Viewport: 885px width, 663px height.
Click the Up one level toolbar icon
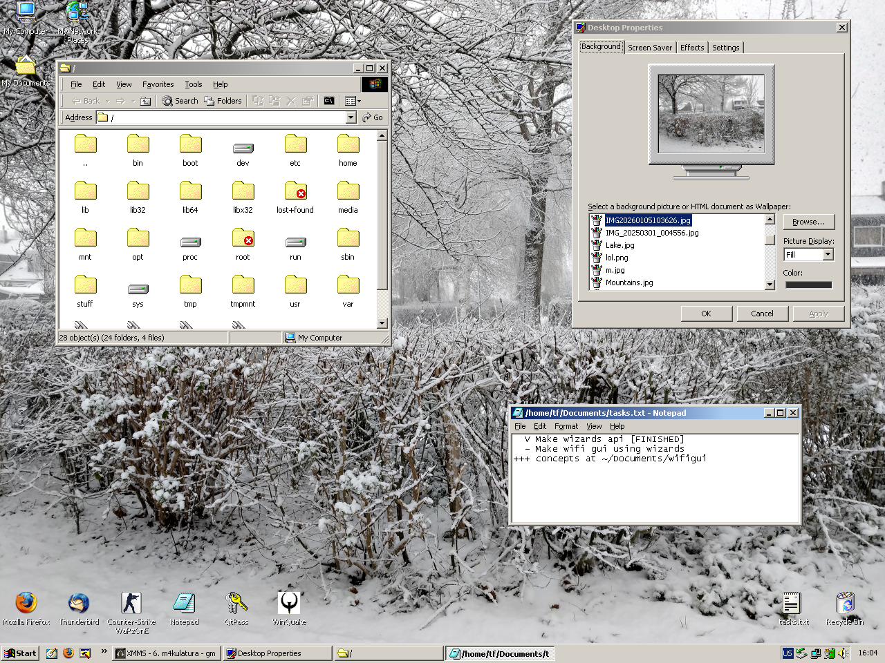(145, 101)
